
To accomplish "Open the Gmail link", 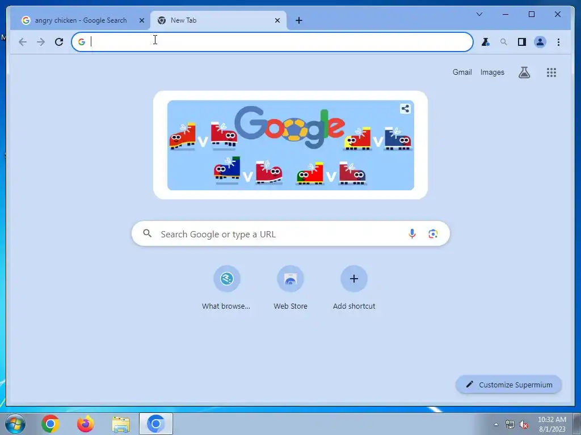I will point(462,72).
